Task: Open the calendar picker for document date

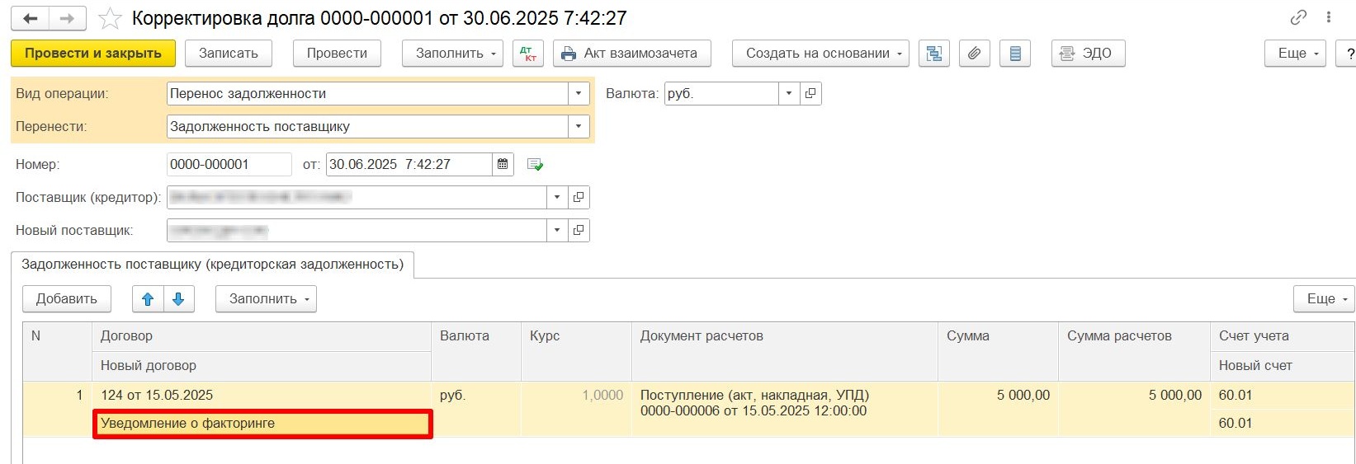Action: pos(503,165)
